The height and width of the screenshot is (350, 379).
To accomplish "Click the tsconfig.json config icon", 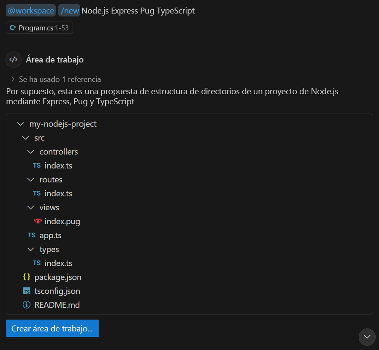I will tap(26, 291).
